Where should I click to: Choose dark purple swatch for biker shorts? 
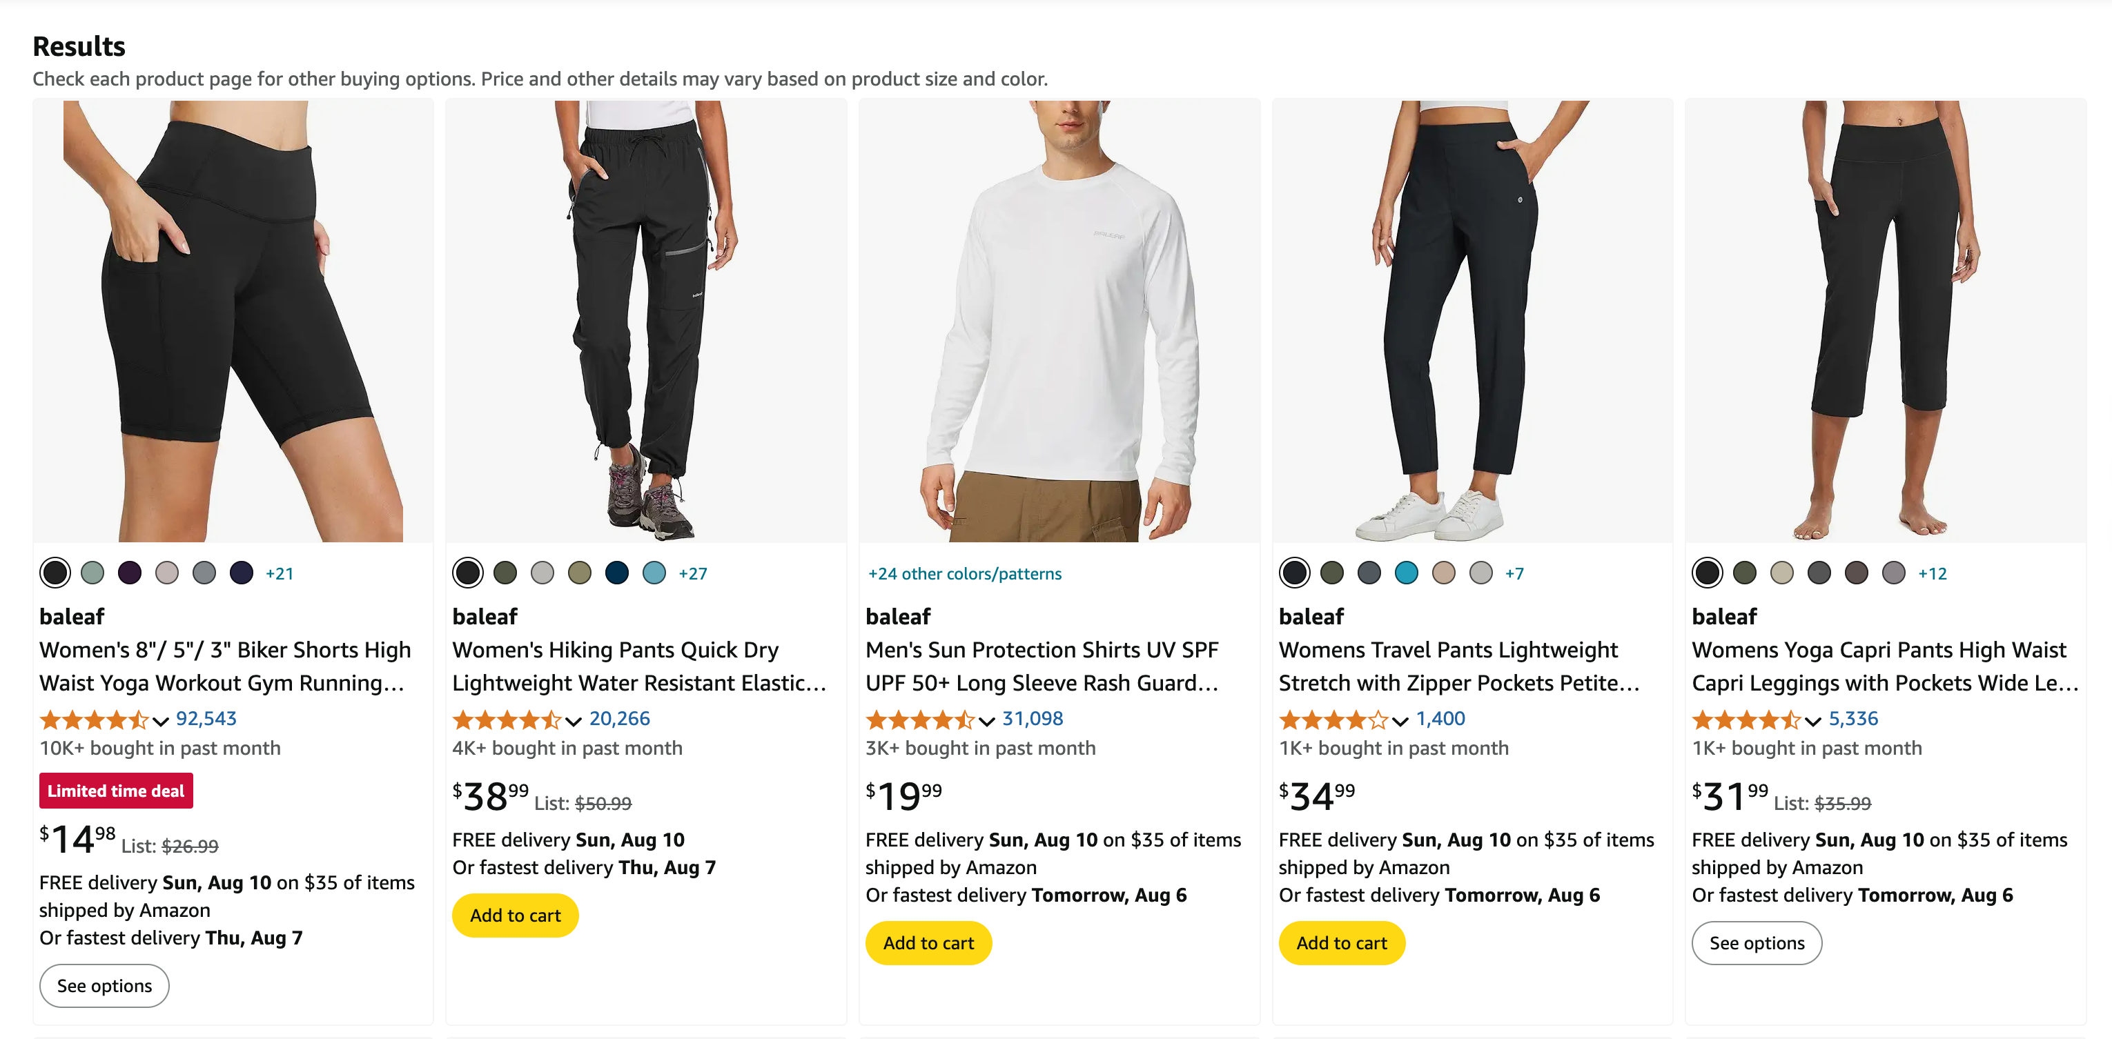click(130, 573)
